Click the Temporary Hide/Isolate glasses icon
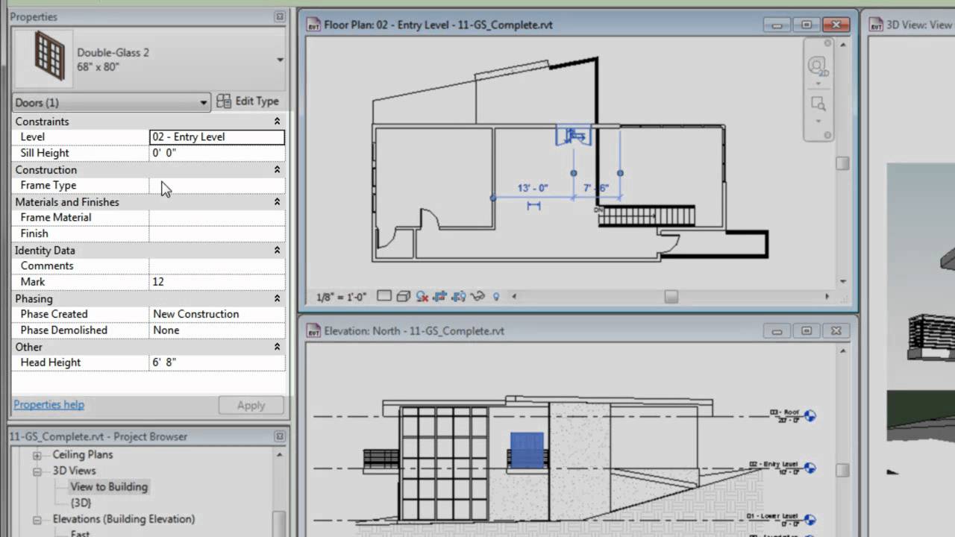955x537 pixels. click(477, 296)
